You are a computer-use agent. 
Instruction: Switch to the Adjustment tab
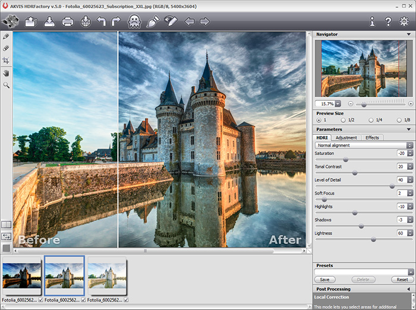click(x=346, y=138)
